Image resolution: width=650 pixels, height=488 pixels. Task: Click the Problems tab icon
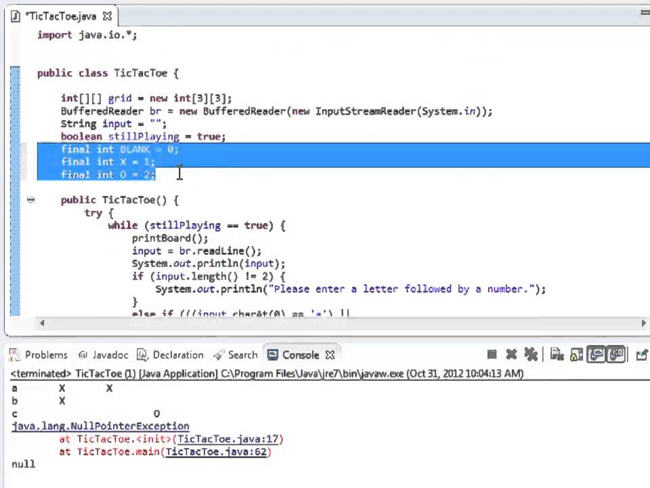coord(14,354)
